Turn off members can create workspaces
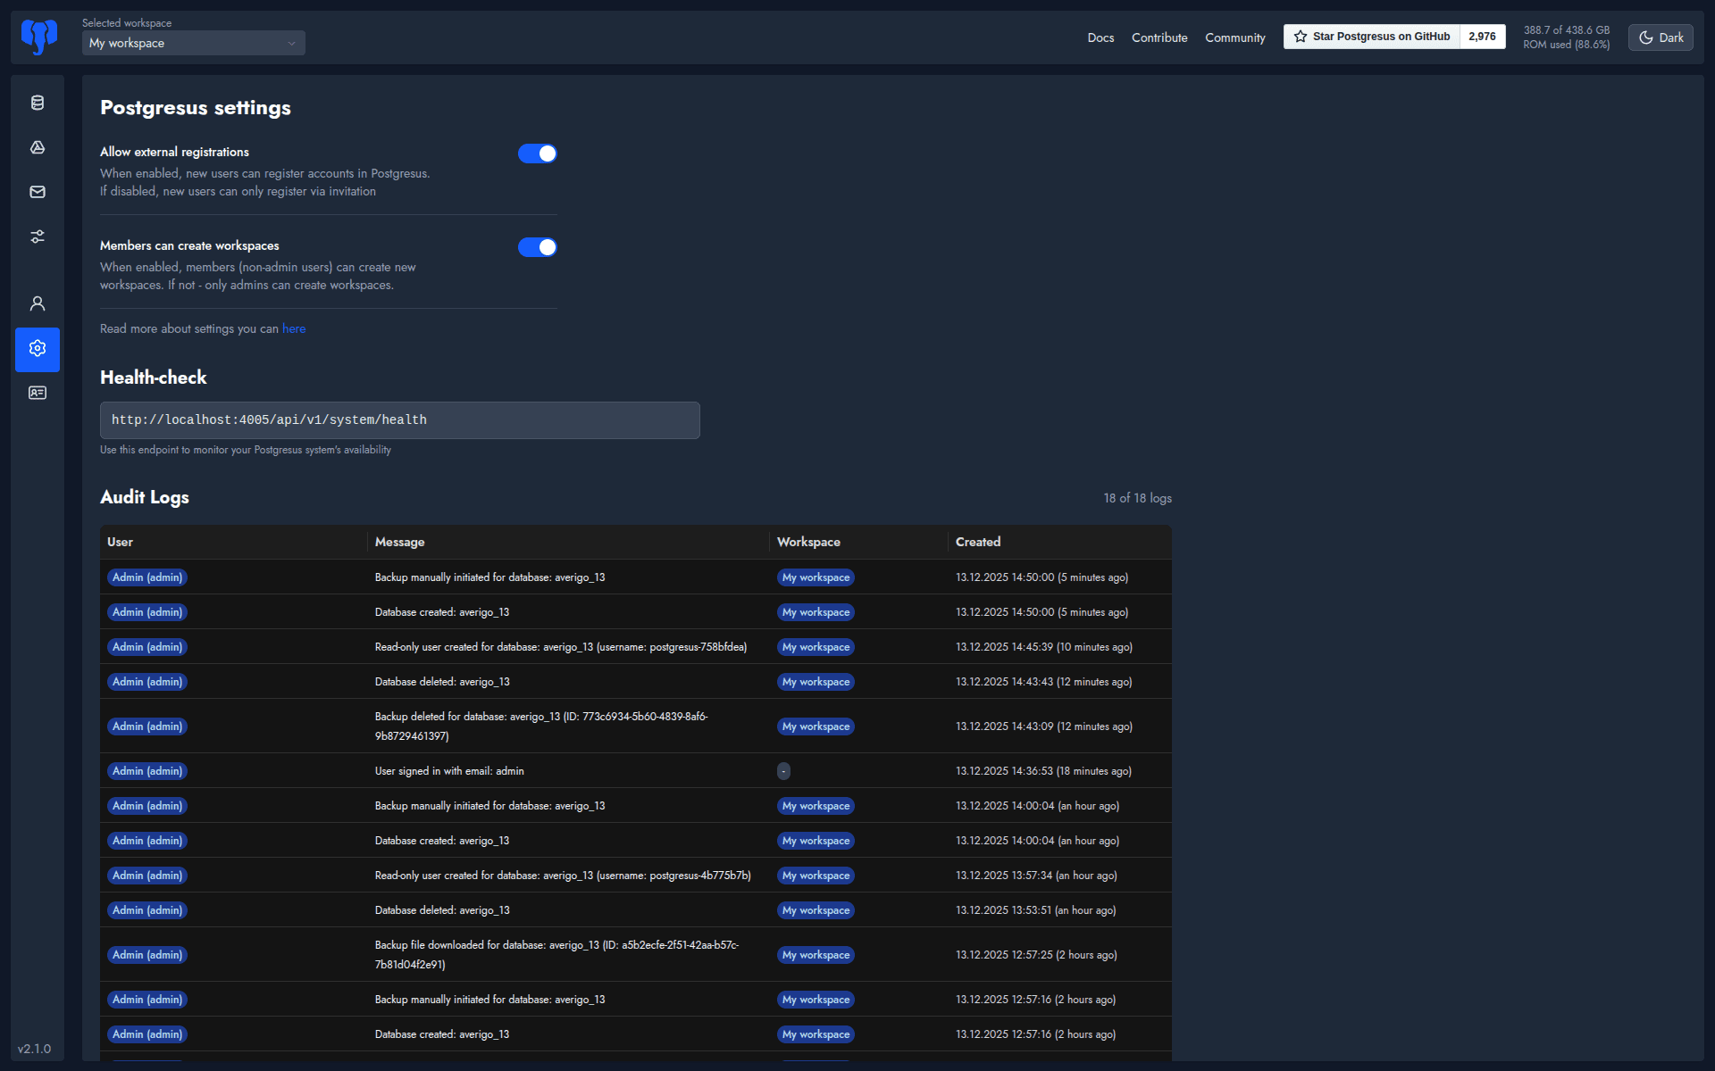 537,246
